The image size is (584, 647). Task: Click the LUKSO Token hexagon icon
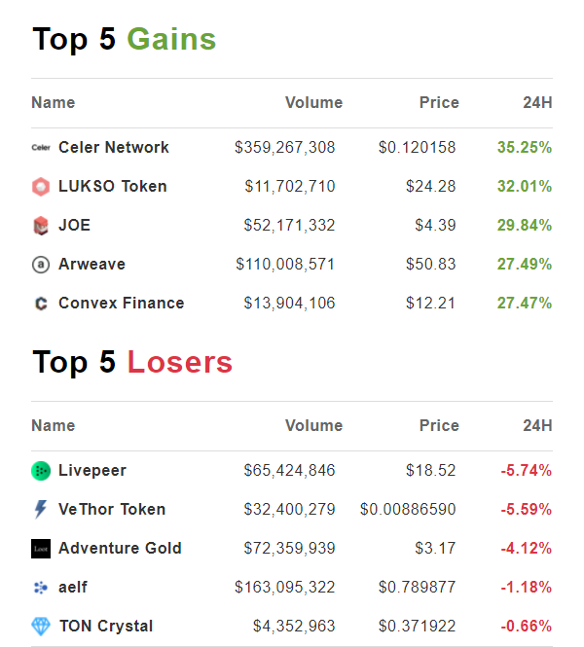point(41,187)
